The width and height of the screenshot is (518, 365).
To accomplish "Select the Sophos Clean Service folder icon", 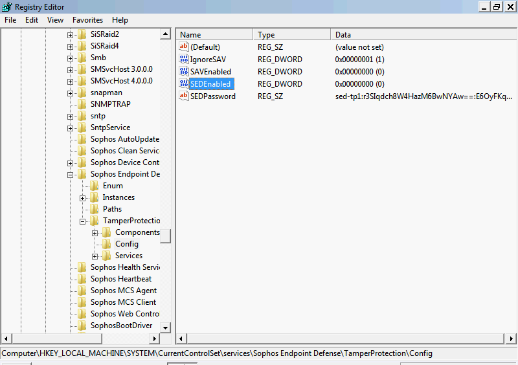I will click(x=82, y=151).
